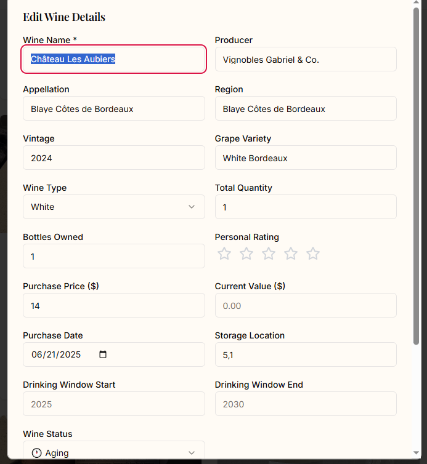Click the Producer field with Vignobles Gabriel
Viewport: 427px width, 464px height.
(306, 59)
